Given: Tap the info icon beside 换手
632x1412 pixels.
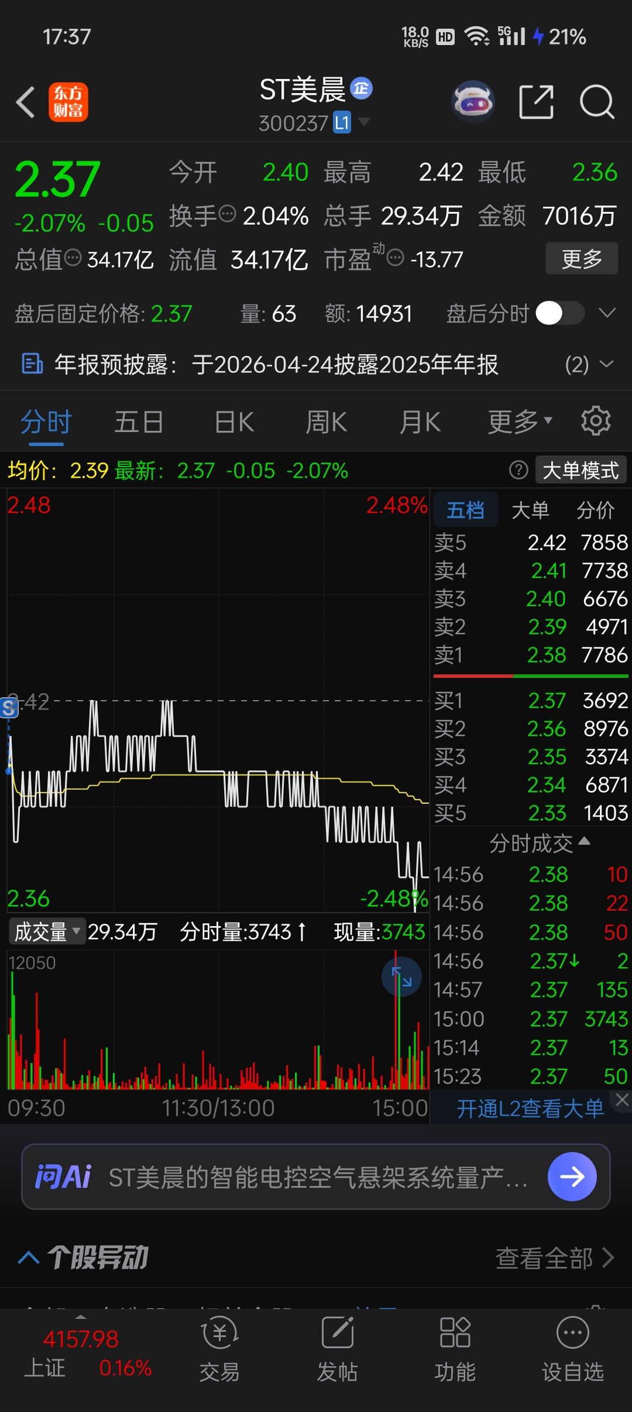Looking at the screenshot, I should pos(227,214).
